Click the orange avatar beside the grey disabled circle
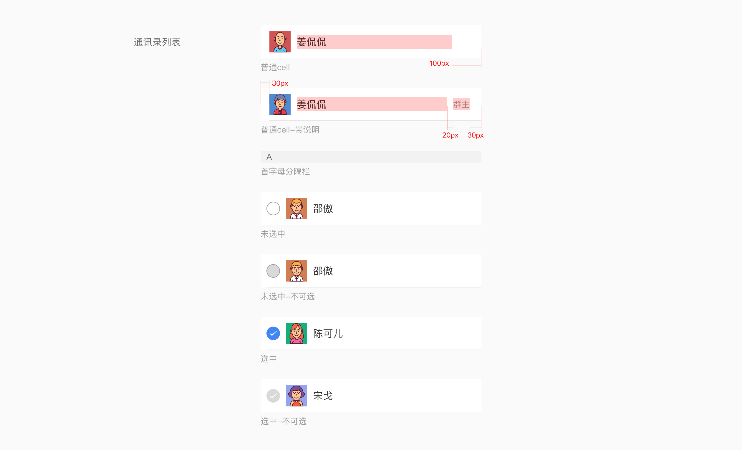This screenshot has width=742, height=450. tap(296, 271)
